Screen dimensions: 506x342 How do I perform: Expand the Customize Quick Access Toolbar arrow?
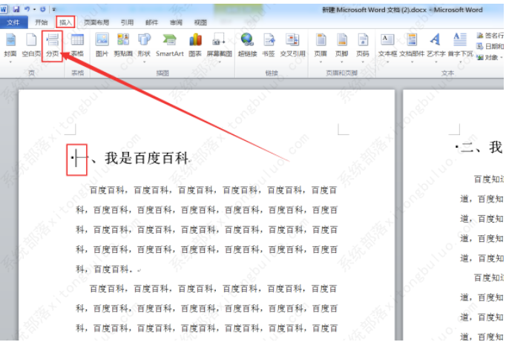click(x=54, y=10)
